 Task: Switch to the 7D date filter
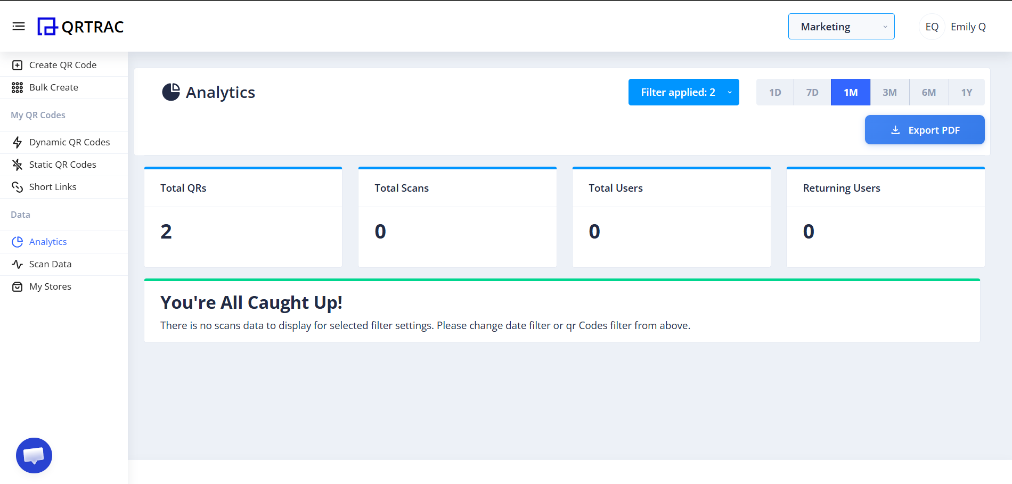click(x=812, y=92)
